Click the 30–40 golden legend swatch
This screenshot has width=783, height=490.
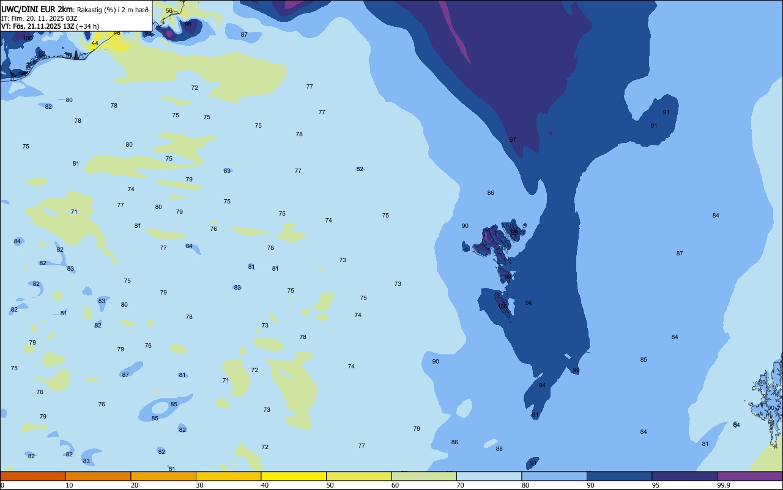228,476
